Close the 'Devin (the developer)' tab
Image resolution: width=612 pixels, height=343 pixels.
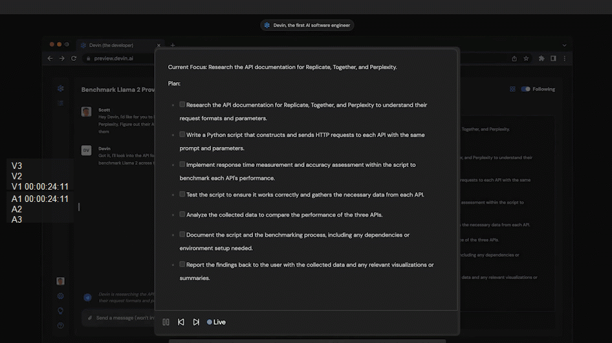tap(158, 45)
